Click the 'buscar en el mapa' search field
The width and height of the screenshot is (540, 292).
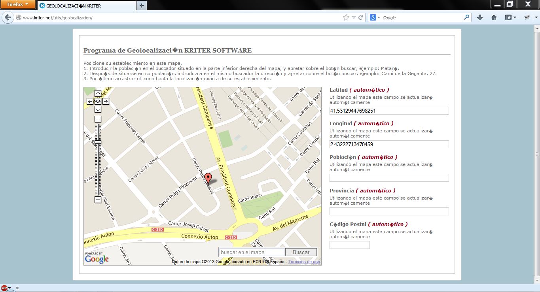click(251, 252)
